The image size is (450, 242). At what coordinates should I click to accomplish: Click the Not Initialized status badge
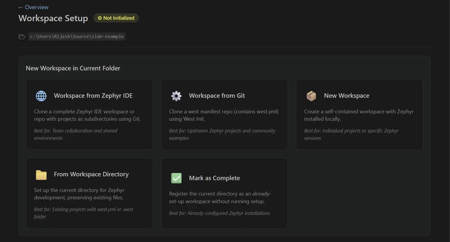point(116,18)
